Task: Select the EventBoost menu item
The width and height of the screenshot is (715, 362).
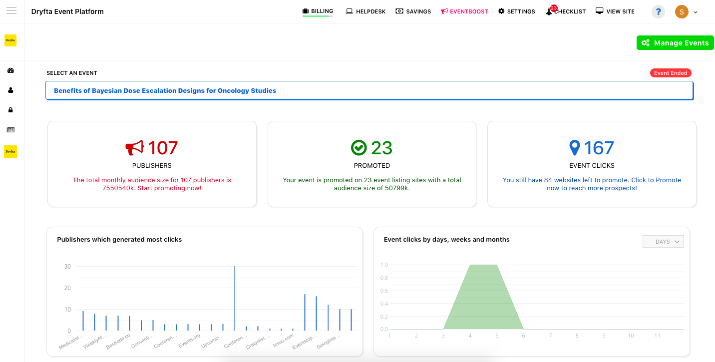Action: pyautogui.click(x=464, y=11)
